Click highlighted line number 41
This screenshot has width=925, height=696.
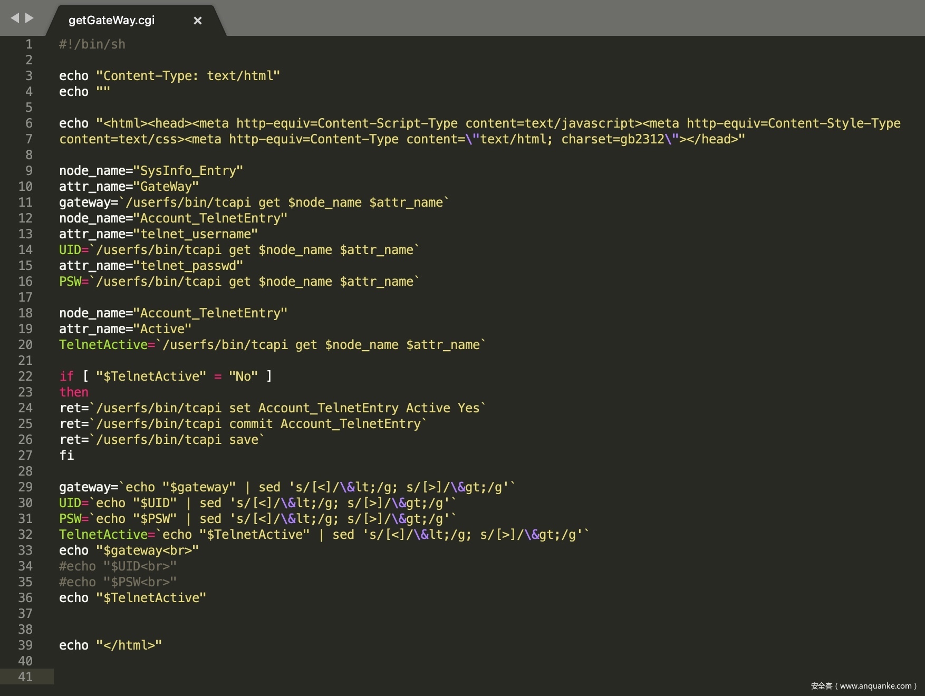click(x=25, y=677)
